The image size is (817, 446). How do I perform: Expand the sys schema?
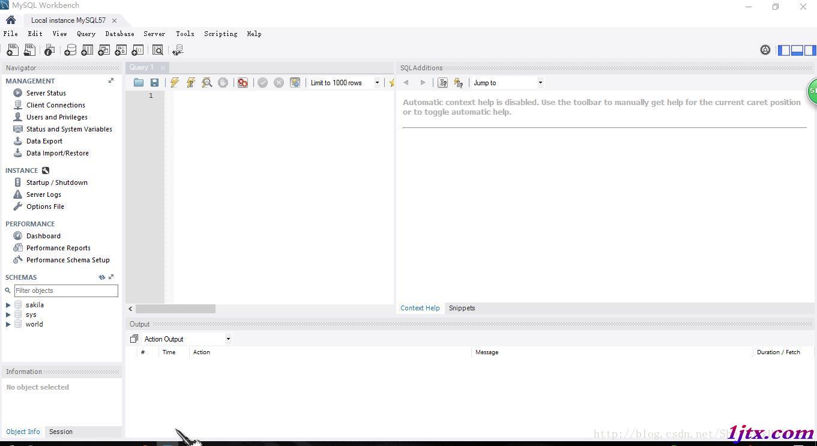pos(8,315)
